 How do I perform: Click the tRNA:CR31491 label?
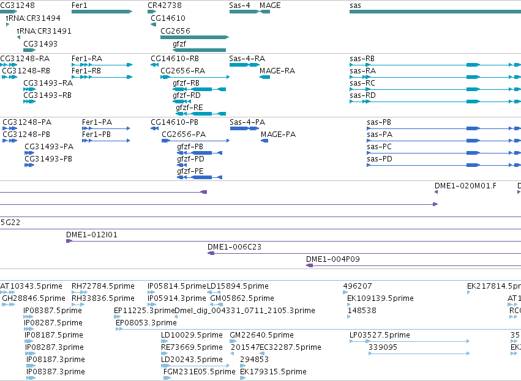44,31
